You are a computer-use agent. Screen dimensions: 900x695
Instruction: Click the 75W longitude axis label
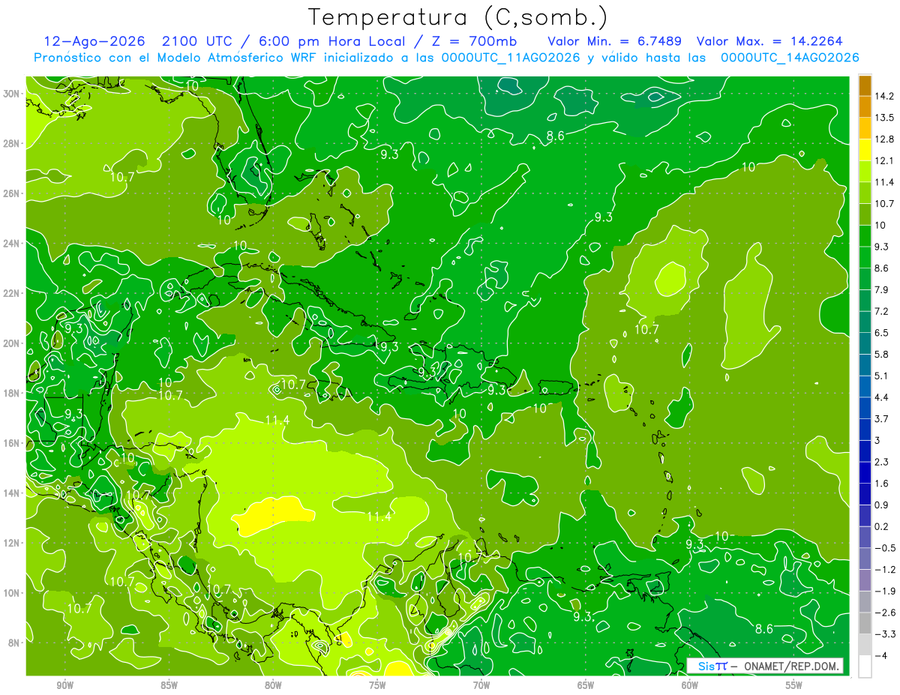(377, 685)
